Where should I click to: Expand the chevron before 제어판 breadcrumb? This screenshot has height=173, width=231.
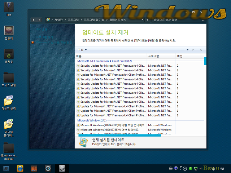click(52, 20)
